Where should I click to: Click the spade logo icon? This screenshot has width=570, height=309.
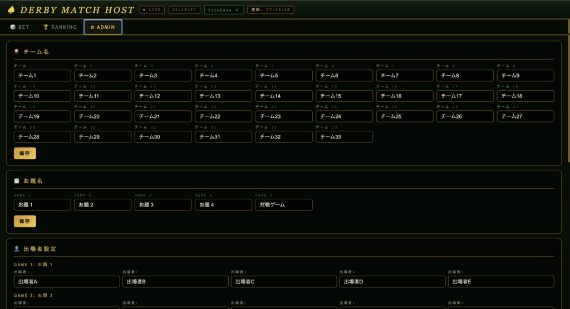[x=11, y=10]
